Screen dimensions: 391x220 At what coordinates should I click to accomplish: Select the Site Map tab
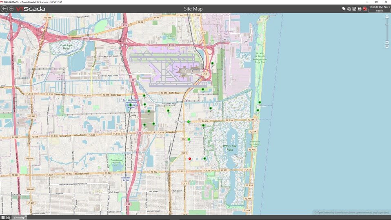click(x=19, y=218)
